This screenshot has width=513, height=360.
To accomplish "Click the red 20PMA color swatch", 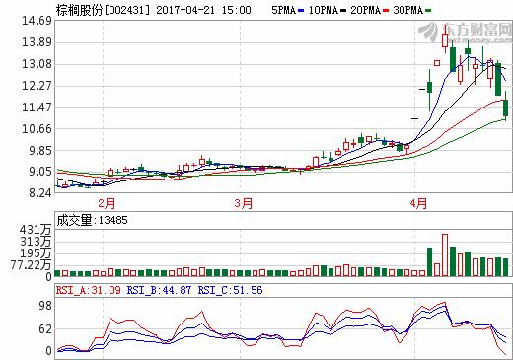I will 386,11.
